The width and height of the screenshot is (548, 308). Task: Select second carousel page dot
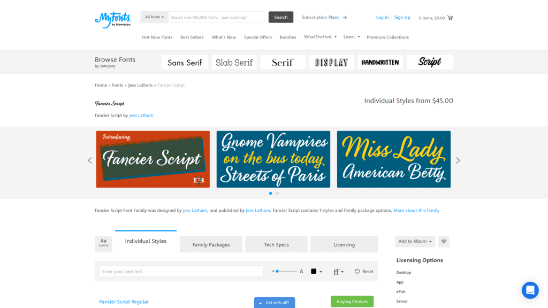(278, 193)
